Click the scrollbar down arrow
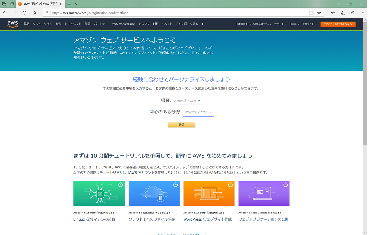The image size is (369, 235). coord(365,233)
